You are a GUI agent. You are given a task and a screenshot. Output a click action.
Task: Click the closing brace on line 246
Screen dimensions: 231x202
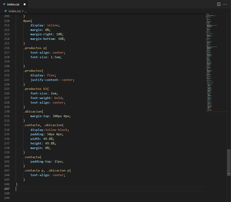(17, 184)
